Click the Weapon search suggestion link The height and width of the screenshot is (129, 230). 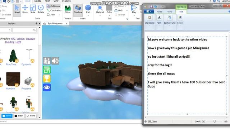click(30, 39)
